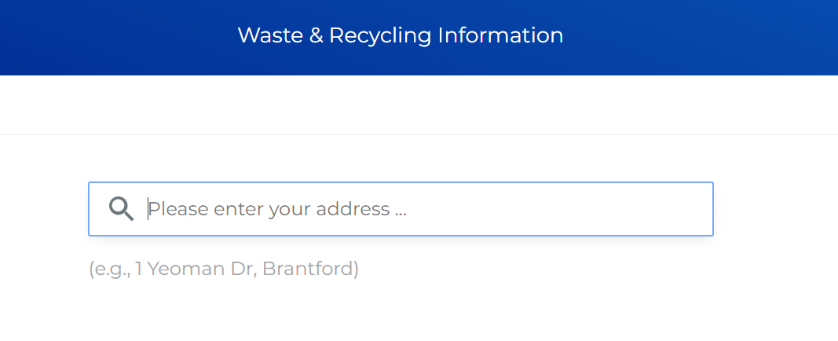This screenshot has height=341, width=838.
Task: Click the magnifying glass search icon
Action: [x=121, y=208]
